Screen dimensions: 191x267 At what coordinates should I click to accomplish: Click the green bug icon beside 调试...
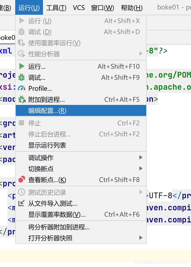[x=21, y=77]
